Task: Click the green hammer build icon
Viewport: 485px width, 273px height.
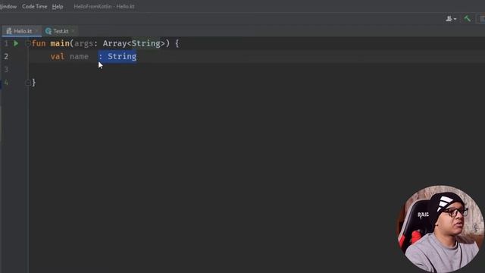Action: 467,19
